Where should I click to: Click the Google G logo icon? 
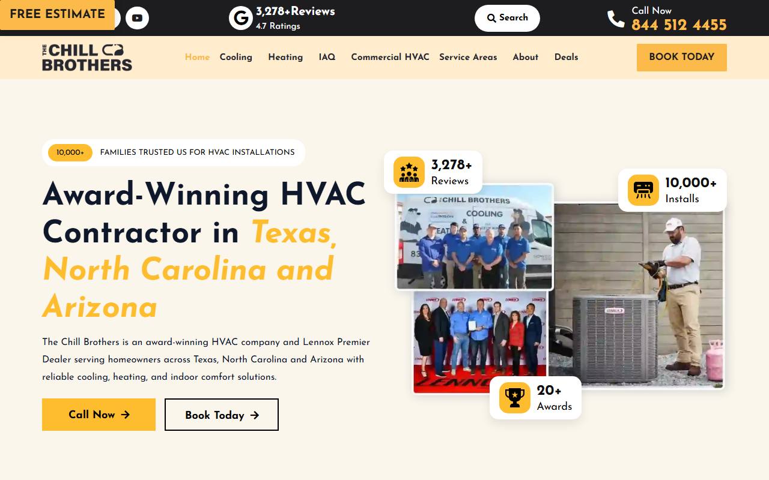(240, 18)
